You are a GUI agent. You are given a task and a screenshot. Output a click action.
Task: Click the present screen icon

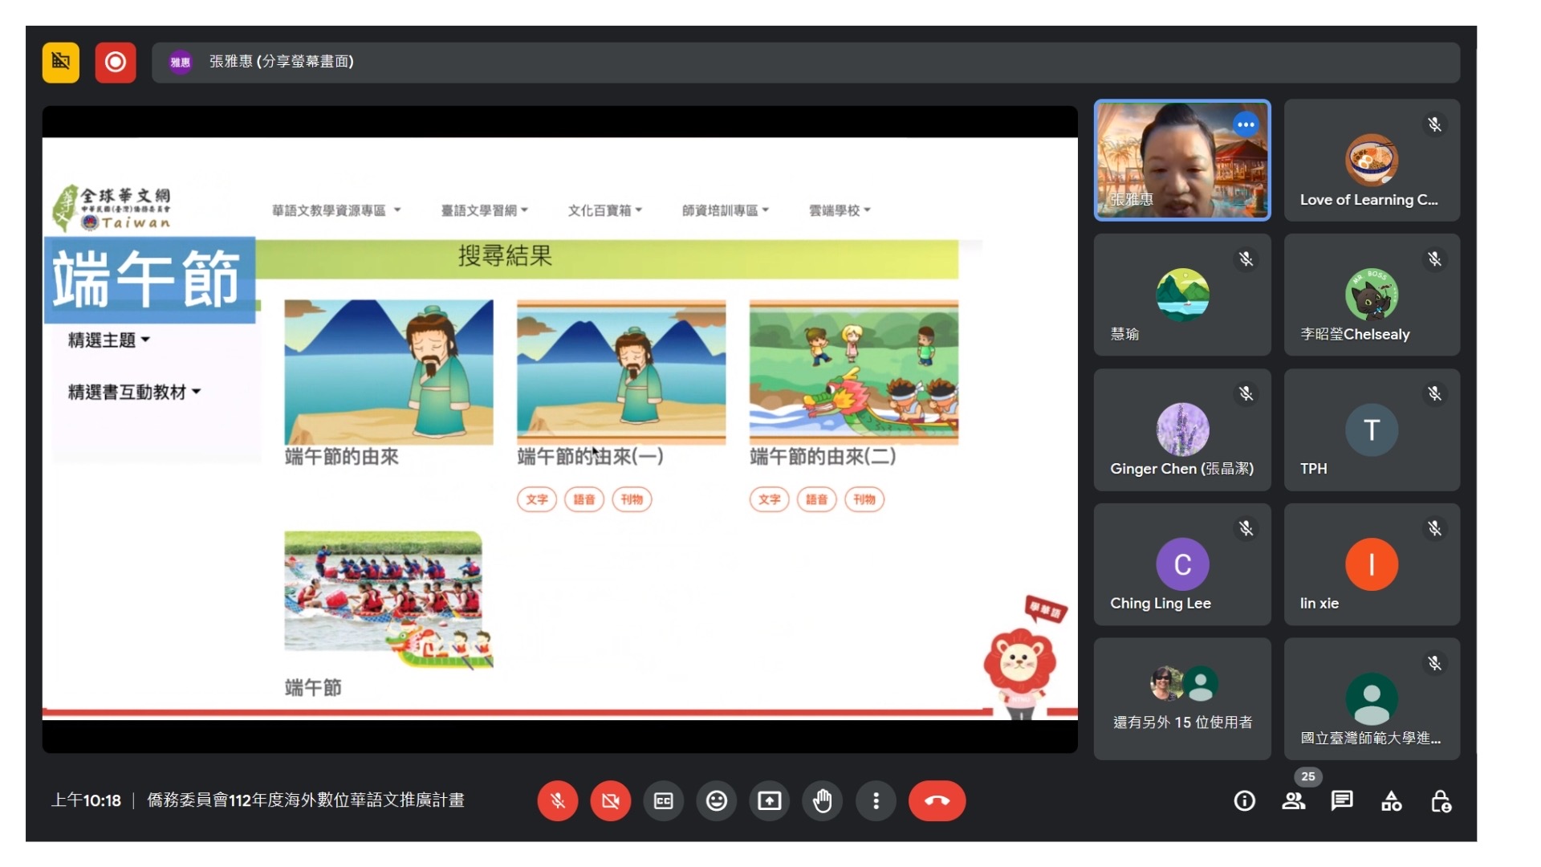769,800
